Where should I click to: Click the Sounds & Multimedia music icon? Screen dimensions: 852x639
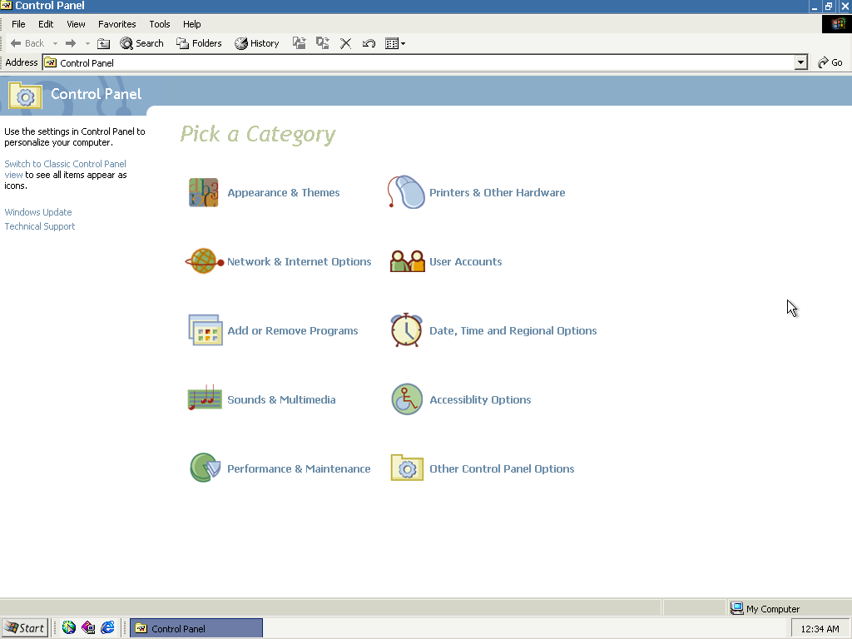point(204,399)
